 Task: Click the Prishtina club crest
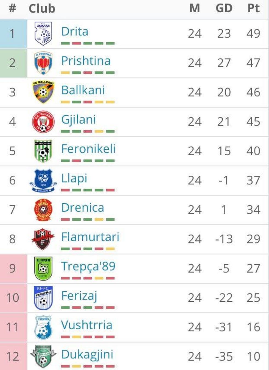click(x=43, y=63)
